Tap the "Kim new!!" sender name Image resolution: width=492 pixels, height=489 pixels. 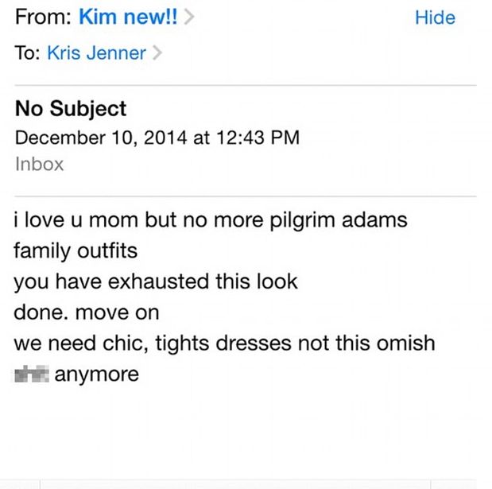coord(130,17)
